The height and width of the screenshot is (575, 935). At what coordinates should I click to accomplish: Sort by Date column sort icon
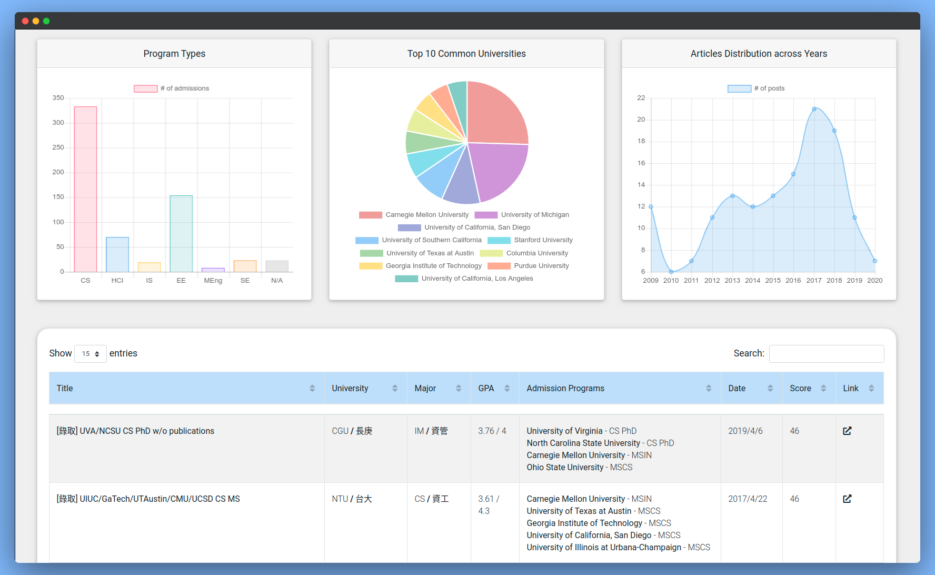tap(770, 388)
